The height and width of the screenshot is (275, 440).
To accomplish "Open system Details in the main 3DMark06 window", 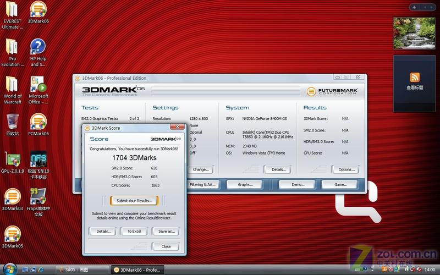I will pyautogui.click(x=278, y=169).
